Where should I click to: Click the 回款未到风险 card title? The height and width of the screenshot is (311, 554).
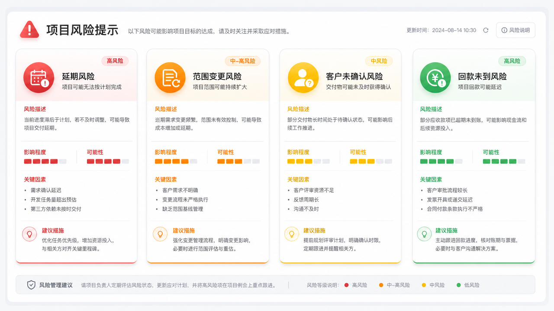click(483, 76)
